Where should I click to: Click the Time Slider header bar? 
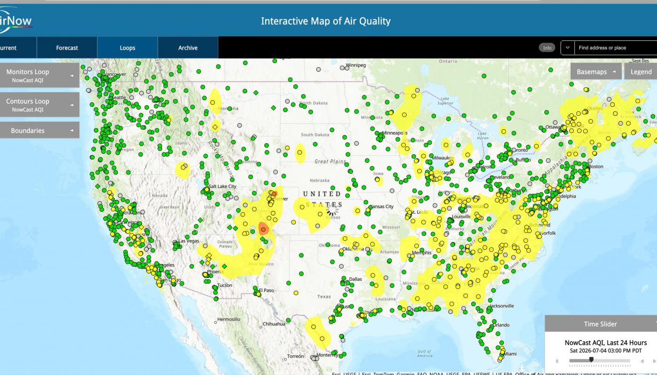(601, 324)
